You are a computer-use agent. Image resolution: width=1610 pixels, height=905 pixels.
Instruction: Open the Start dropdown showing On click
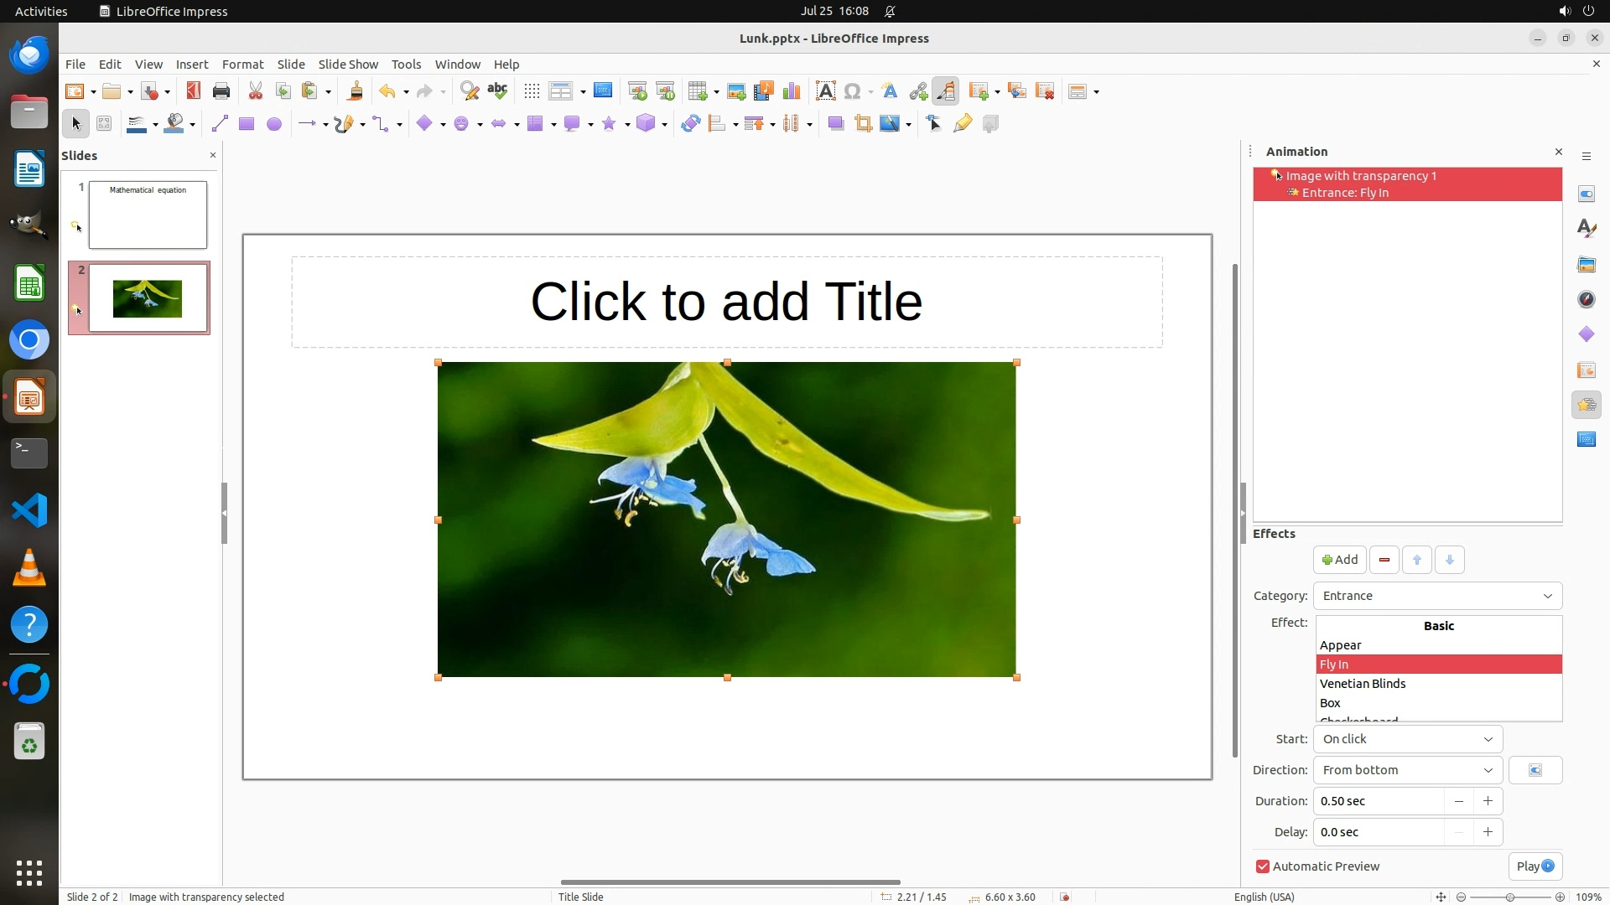coord(1407,739)
